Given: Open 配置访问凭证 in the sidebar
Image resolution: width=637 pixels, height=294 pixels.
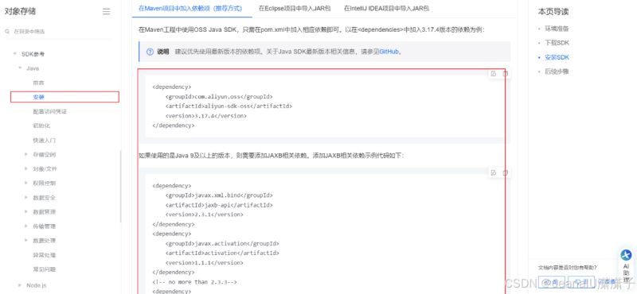Looking at the screenshot, I should click(49, 111).
